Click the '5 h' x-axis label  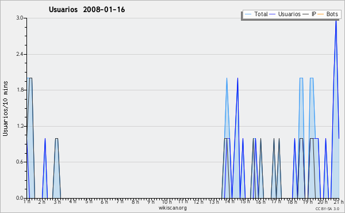click(89, 201)
